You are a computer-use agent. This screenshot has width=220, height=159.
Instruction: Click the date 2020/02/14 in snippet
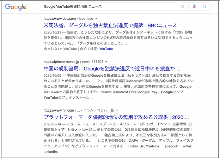click(x=52, y=124)
